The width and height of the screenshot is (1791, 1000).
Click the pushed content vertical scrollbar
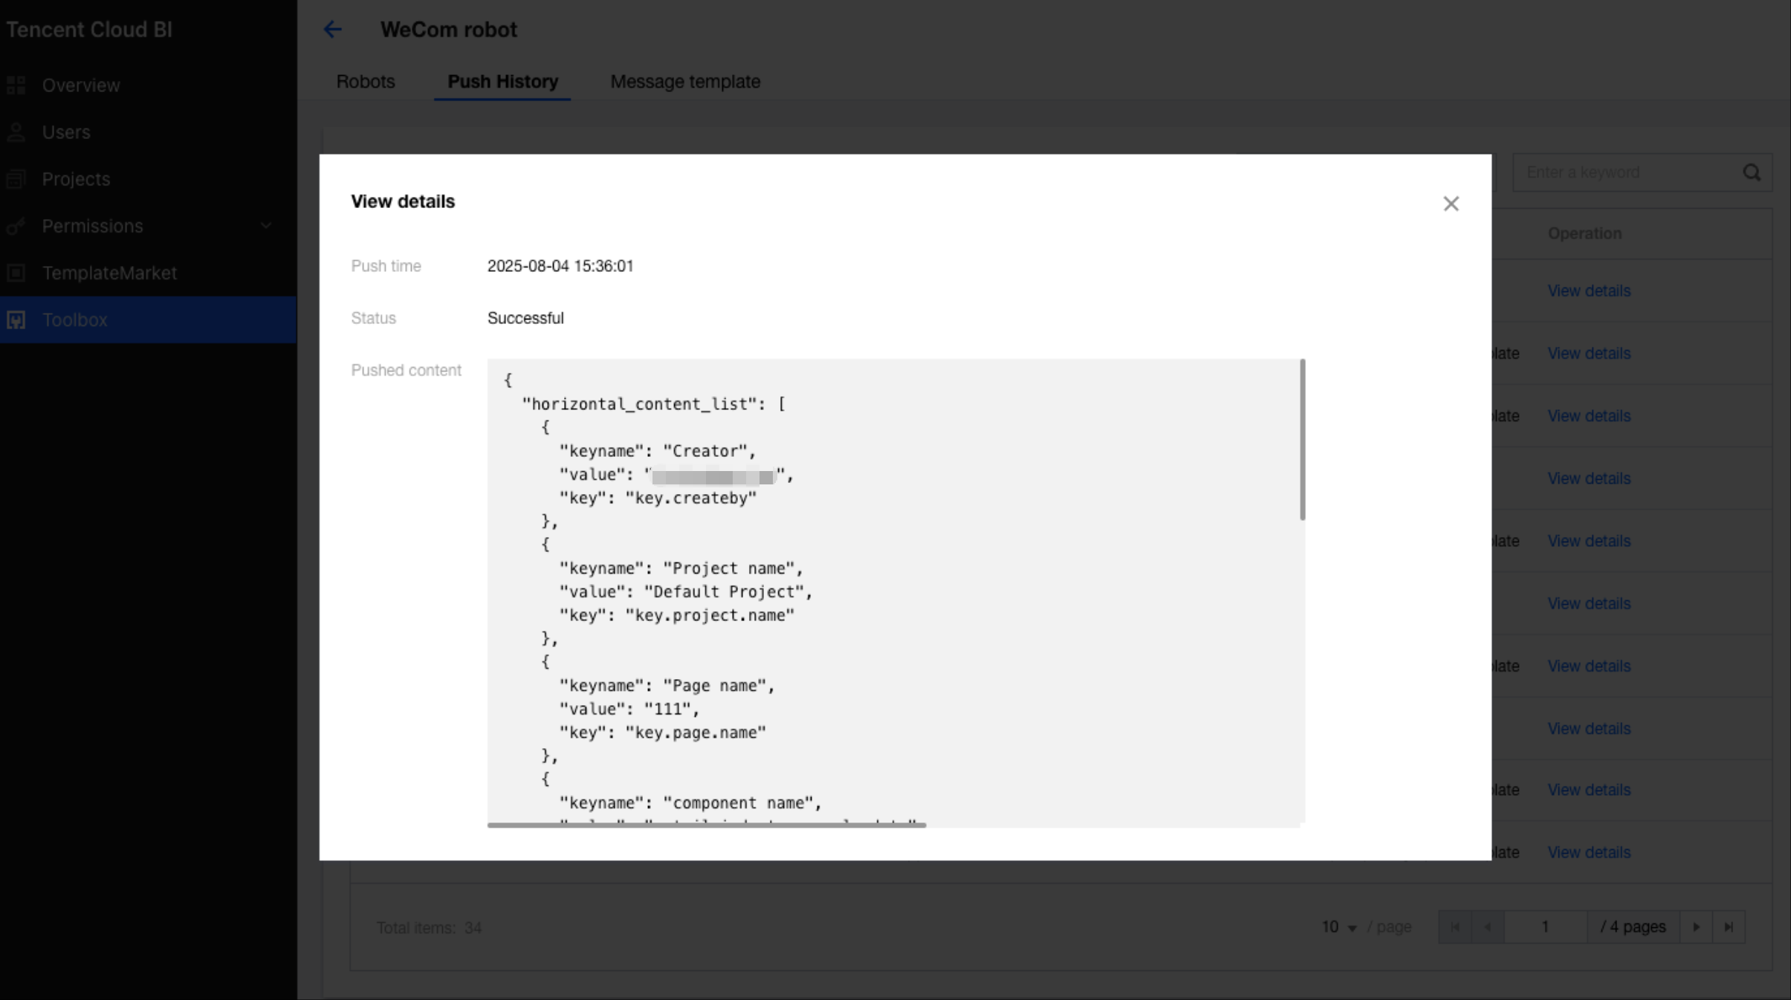[x=1302, y=440]
